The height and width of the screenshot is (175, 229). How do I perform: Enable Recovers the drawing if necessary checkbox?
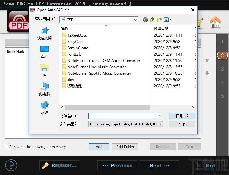pyautogui.click(x=6, y=147)
